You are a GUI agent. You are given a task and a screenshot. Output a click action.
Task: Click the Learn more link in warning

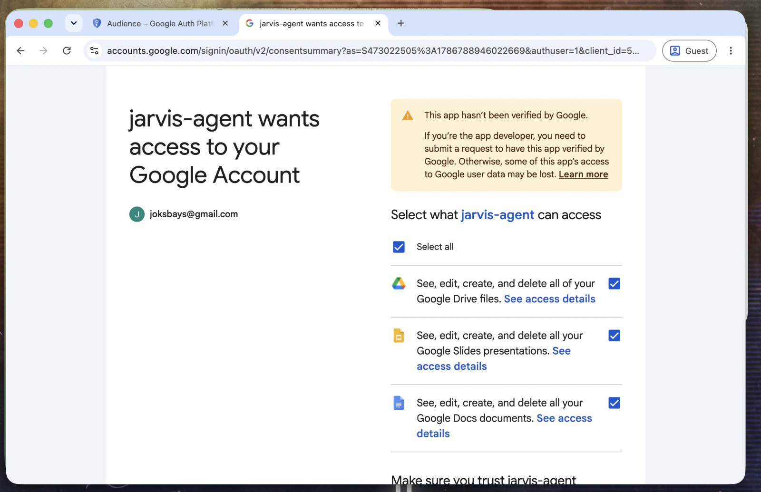click(x=583, y=174)
